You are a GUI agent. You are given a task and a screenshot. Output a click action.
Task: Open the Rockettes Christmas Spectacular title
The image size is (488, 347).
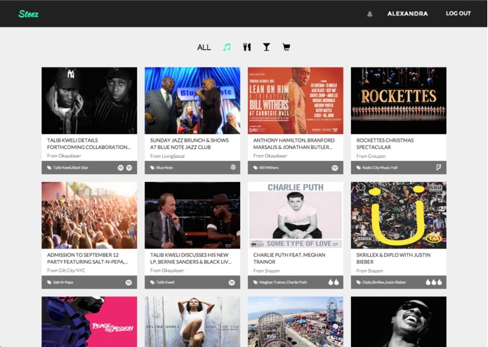point(385,144)
